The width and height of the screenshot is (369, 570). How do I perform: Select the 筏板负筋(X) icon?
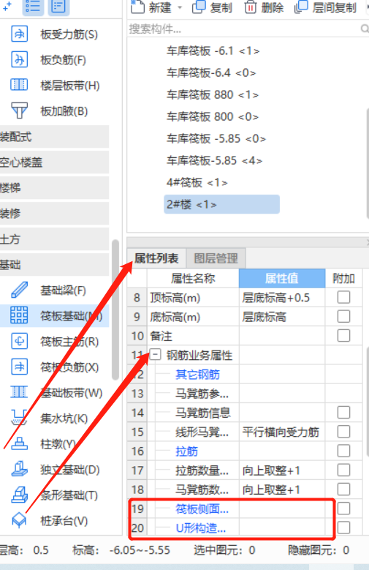click(x=19, y=367)
